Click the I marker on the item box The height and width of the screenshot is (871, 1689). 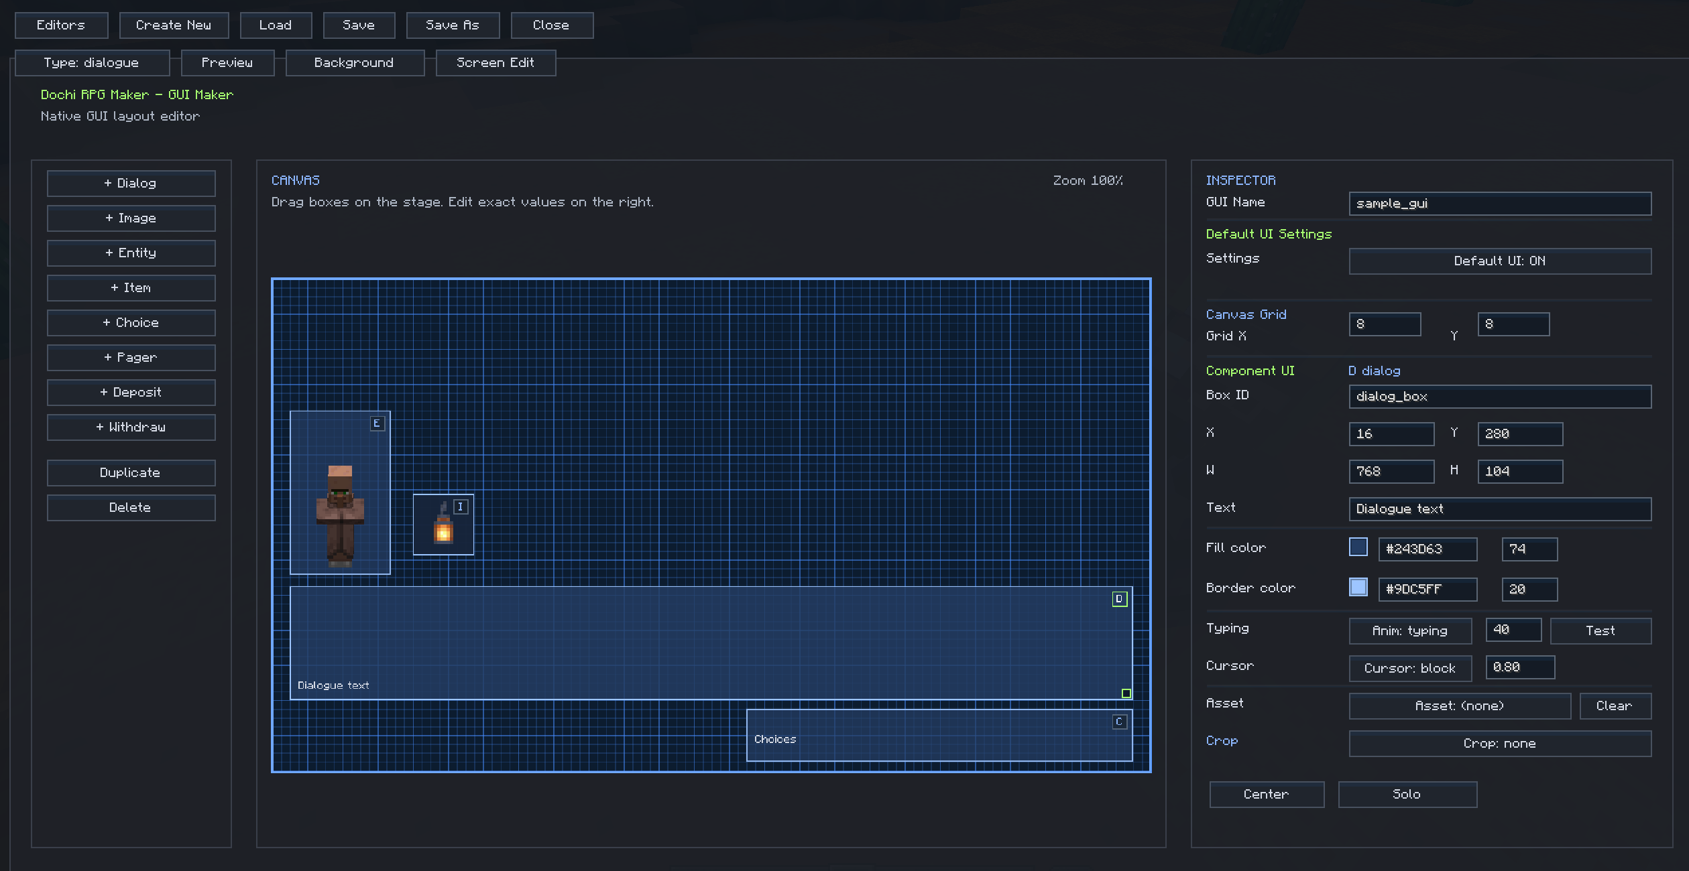461,507
